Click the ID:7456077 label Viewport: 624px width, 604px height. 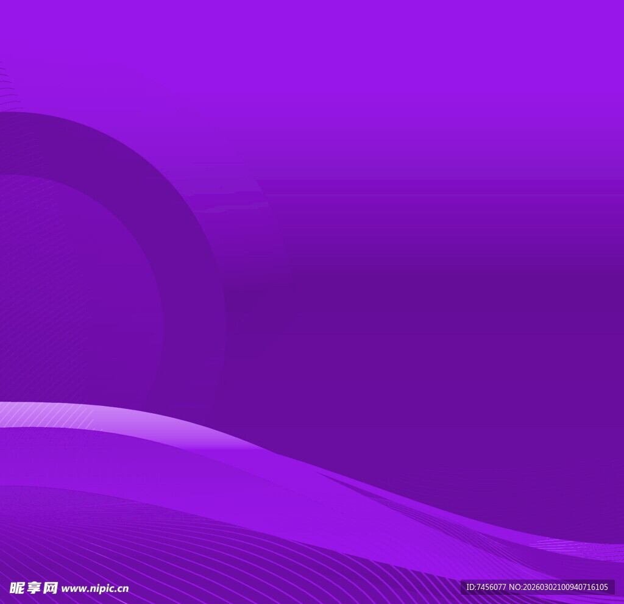click(486, 587)
